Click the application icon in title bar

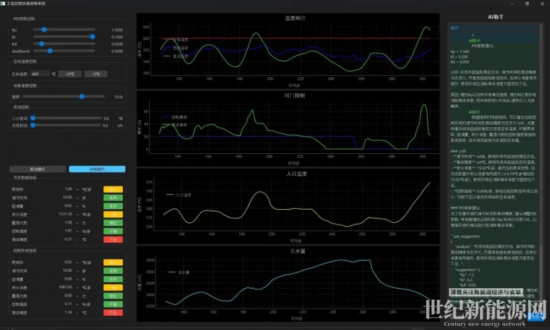coord(3,3)
